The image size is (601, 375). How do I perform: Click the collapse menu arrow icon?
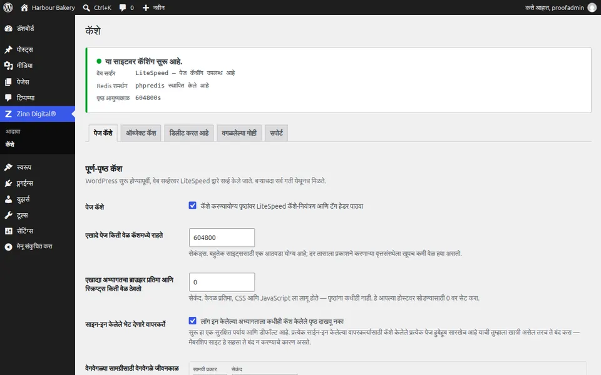(x=8, y=247)
